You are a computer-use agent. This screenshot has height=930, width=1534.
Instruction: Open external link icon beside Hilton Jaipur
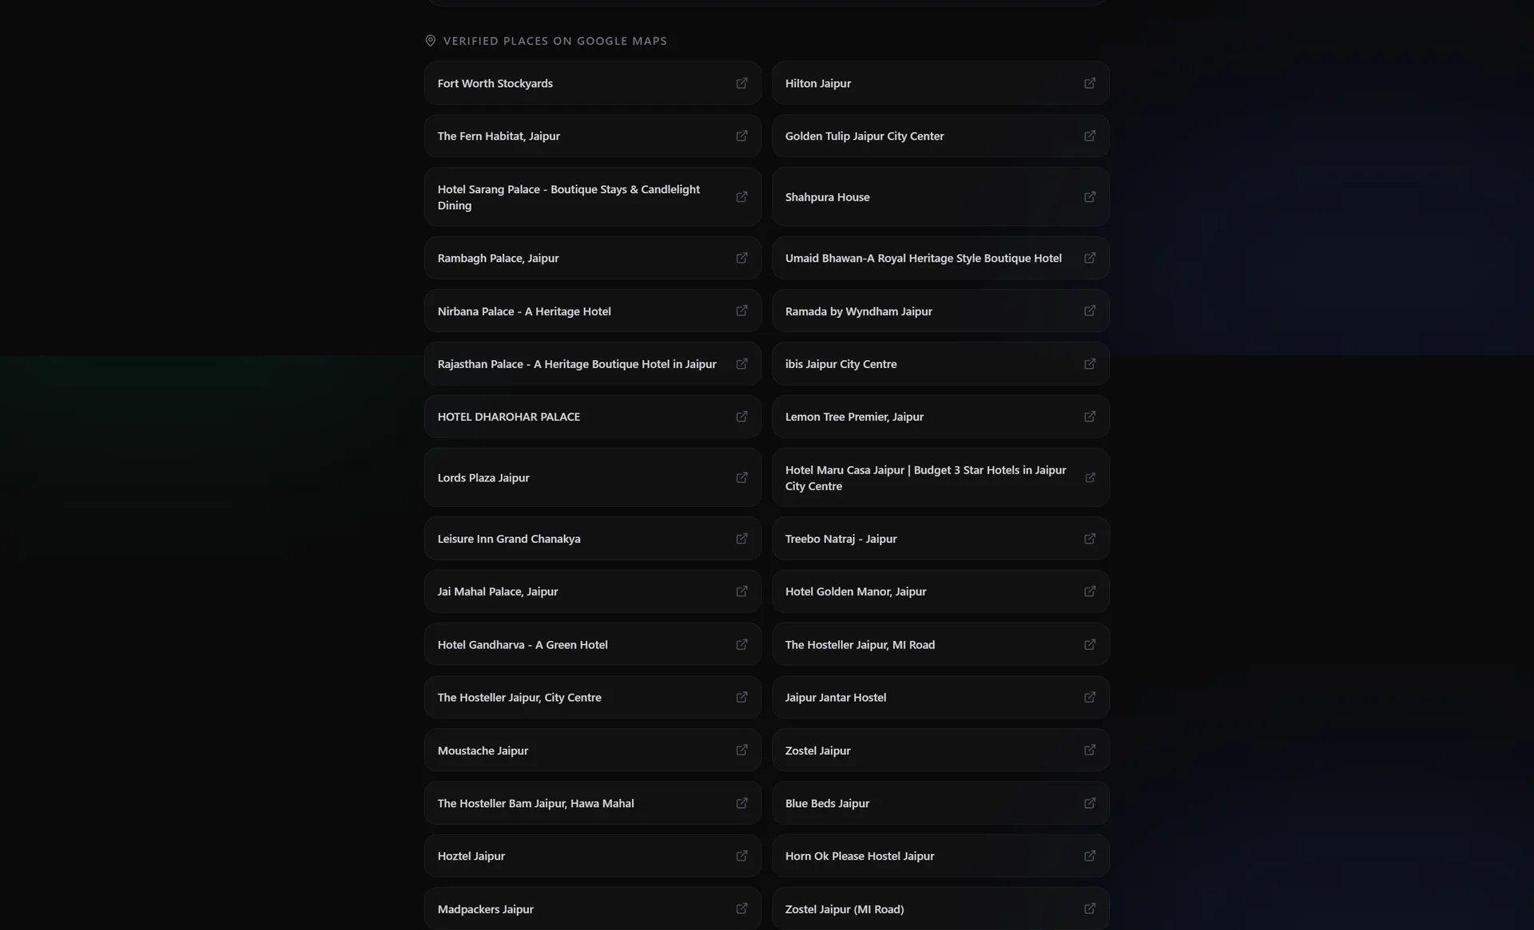pyautogui.click(x=1089, y=83)
